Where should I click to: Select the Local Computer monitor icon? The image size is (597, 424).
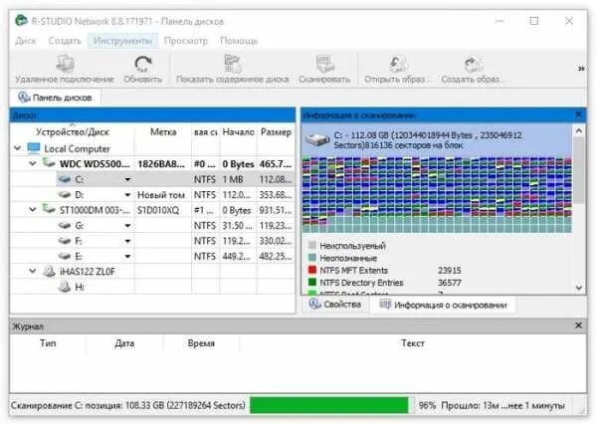pos(34,148)
